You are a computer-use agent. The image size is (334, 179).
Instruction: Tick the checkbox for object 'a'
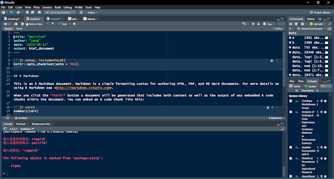[x=327, y=38]
